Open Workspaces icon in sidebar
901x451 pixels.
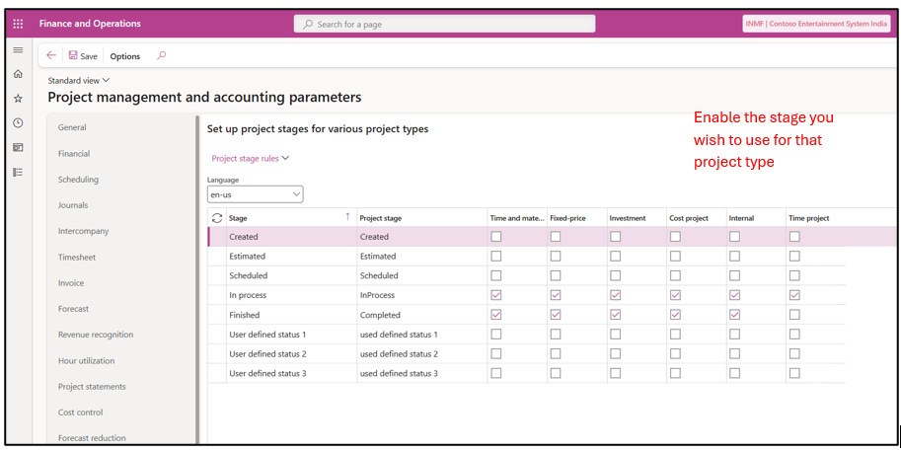18,148
